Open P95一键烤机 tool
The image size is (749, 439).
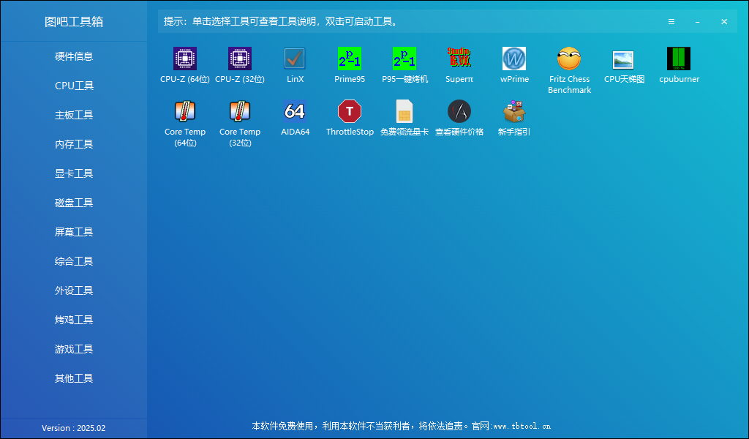(404, 59)
